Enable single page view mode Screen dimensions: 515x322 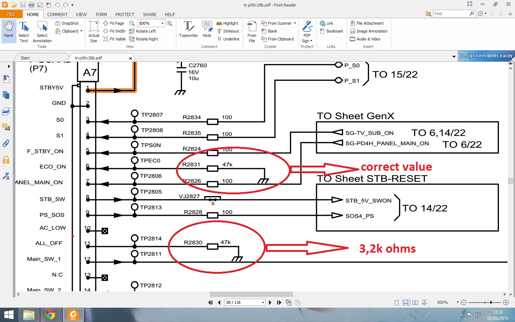point(397,303)
